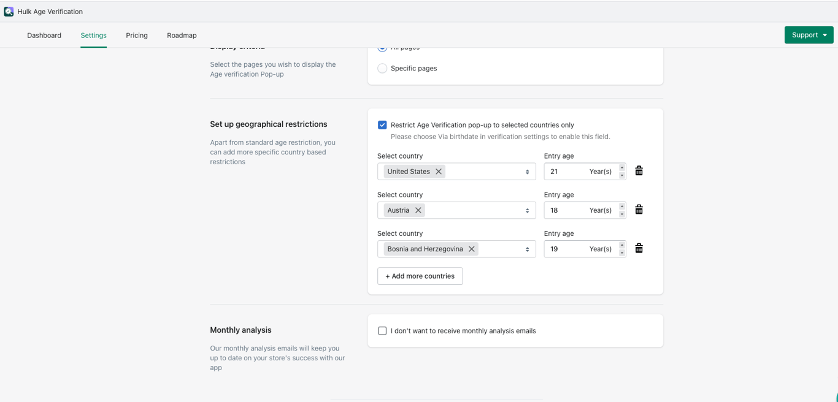Click the Hulk Age Verification app icon
This screenshot has height=402, width=838.
point(9,12)
